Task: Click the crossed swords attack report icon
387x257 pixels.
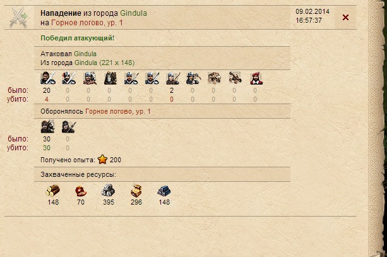Action: [x=18, y=17]
